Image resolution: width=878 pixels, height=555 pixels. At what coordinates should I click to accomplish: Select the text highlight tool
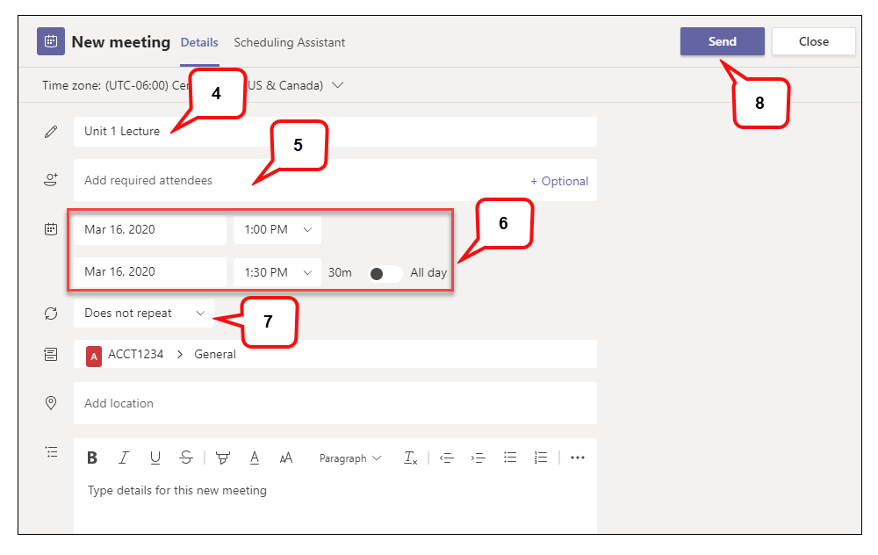[x=222, y=458]
